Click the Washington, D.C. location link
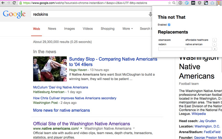Image resolution: width=222 pixels, height=139 pixels. click(207, 126)
